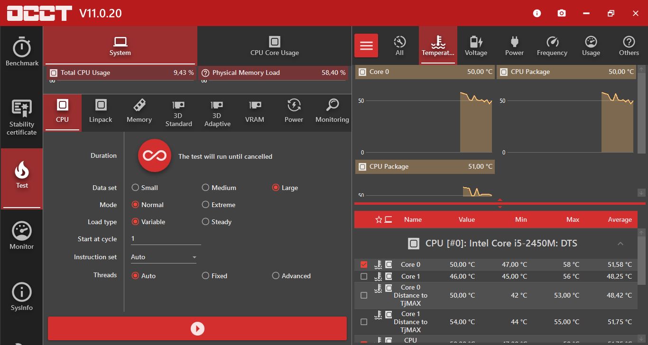Screen dimensions: 648x345
Task: Open the Benchmark section in sidebar
Action: [22, 52]
